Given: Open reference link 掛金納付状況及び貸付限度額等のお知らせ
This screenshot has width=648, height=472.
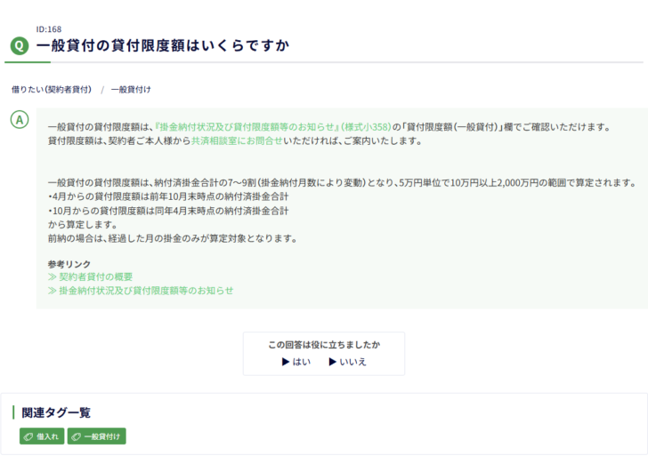Looking at the screenshot, I should (x=141, y=291).
